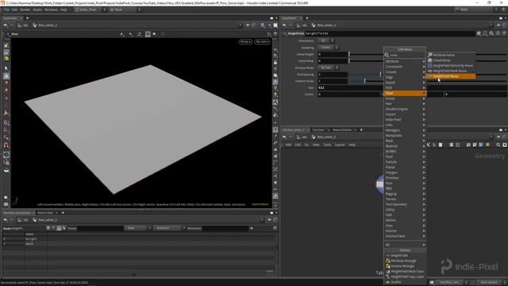Viewport: 508px width, 286px height.
Task: Select HeightField Distort by Noise entry
Action: (x=451, y=65)
